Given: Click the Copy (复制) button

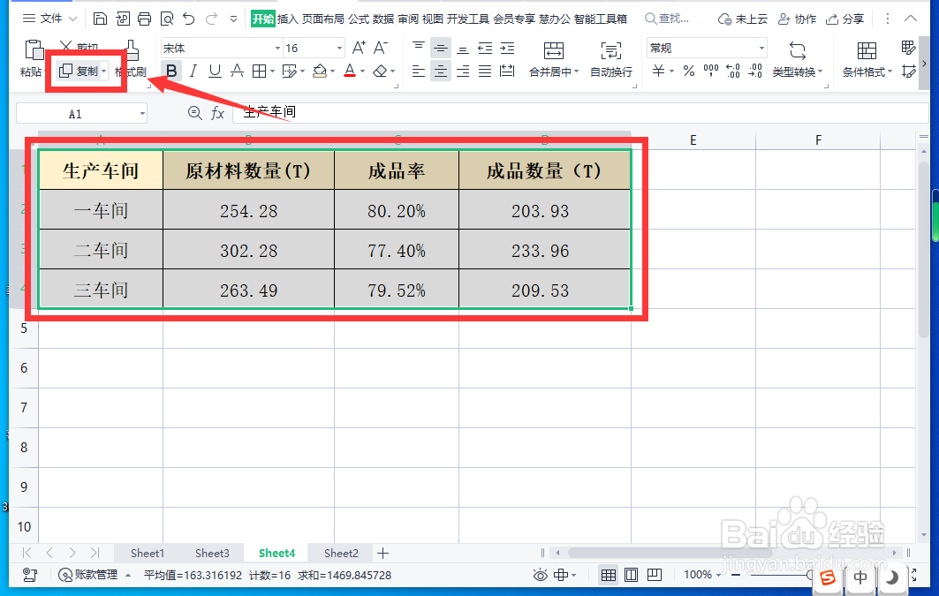Looking at the screenshot, I should 81,72.
